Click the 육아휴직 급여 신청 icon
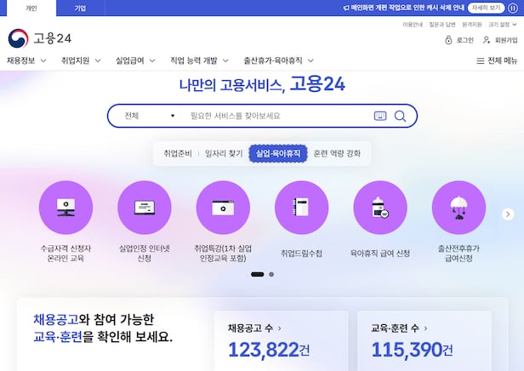 click(379, 207)
